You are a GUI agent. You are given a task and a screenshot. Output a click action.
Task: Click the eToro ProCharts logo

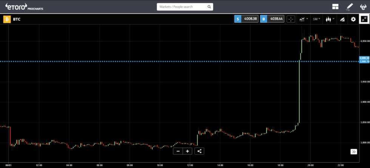pyautogui.click(x=22, y=7)
